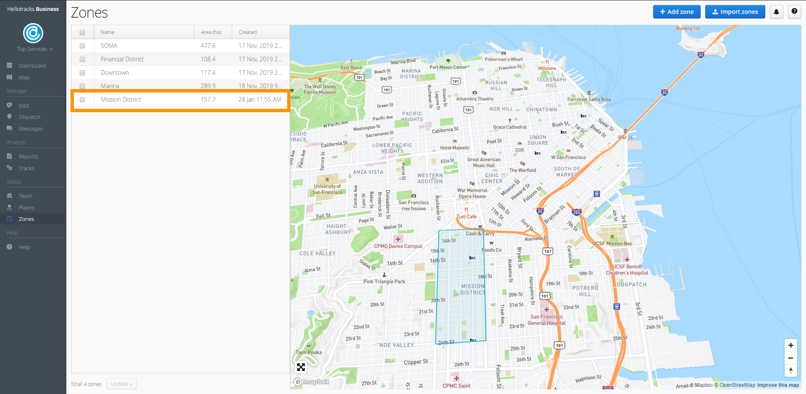Click the San Francisco General Hospital marker
Screen dimensions: 806x394
pyautogui.click(x=547, y=310)
